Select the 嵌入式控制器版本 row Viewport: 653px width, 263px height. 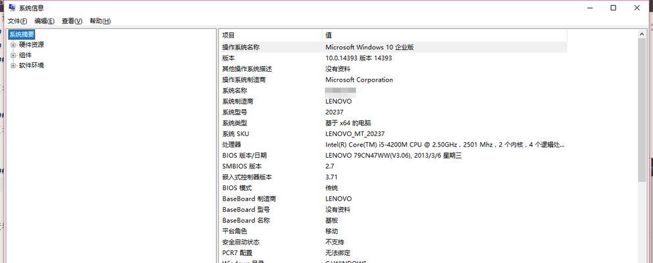tap(393, 178)
